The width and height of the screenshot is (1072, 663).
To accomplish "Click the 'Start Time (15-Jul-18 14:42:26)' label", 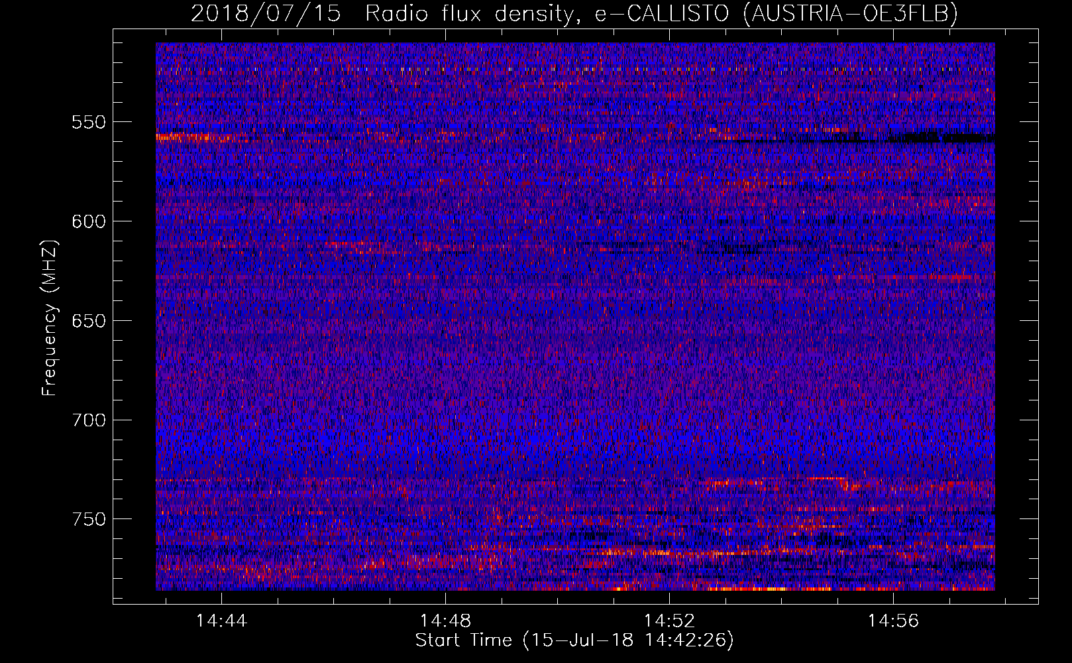I will (x=574, y=640).
